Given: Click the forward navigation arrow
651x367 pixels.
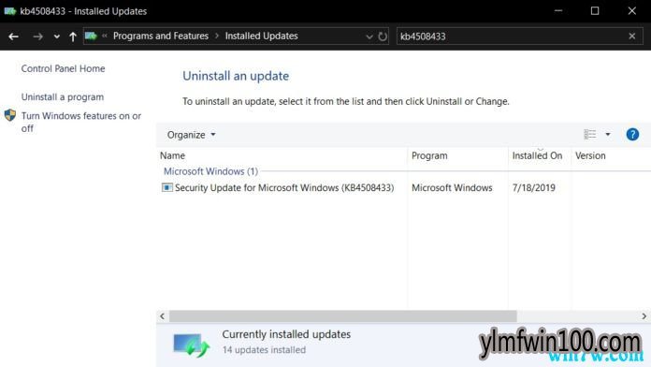Looking at the screenshot, I should (37, 37).
